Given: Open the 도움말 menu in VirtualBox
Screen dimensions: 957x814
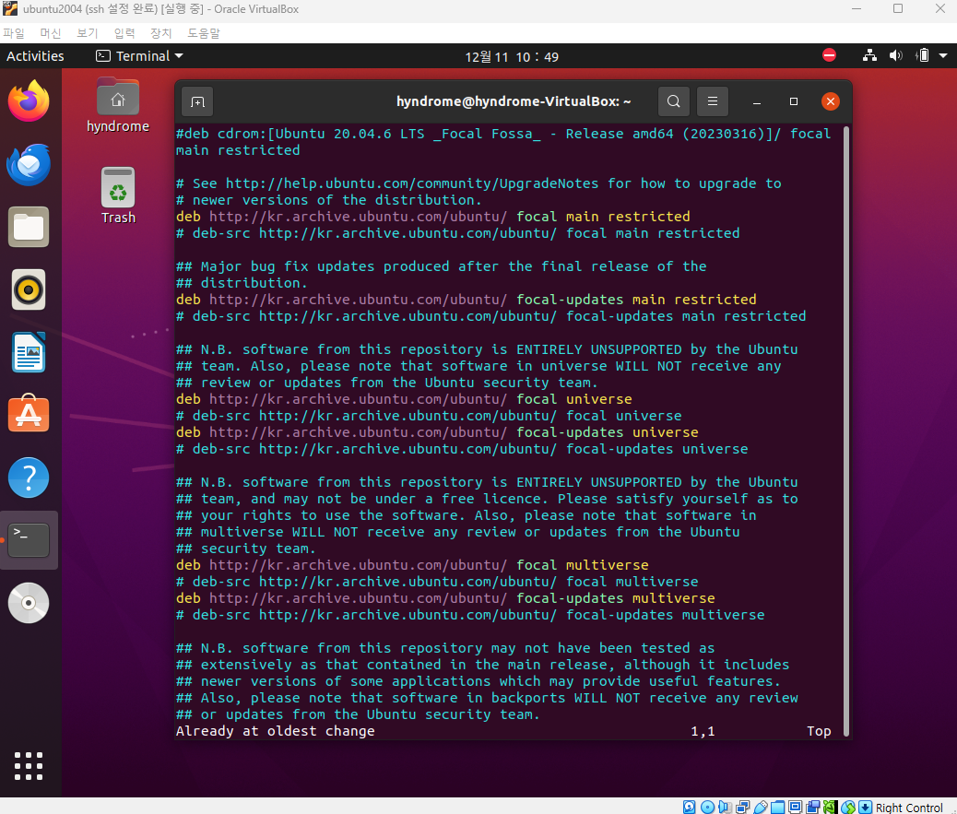Looking at the screenshot, I should pyautogui.click(x=203, y=33).
